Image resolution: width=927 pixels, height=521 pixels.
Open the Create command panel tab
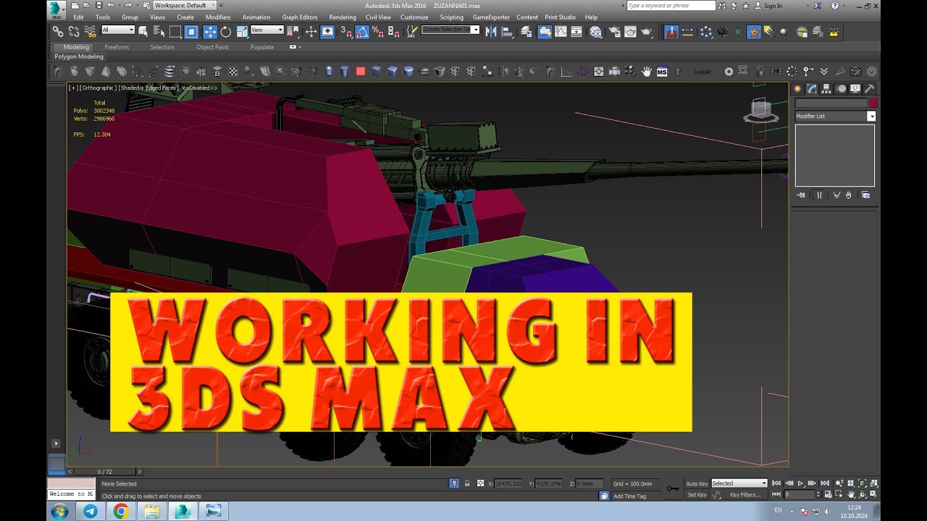797,89
